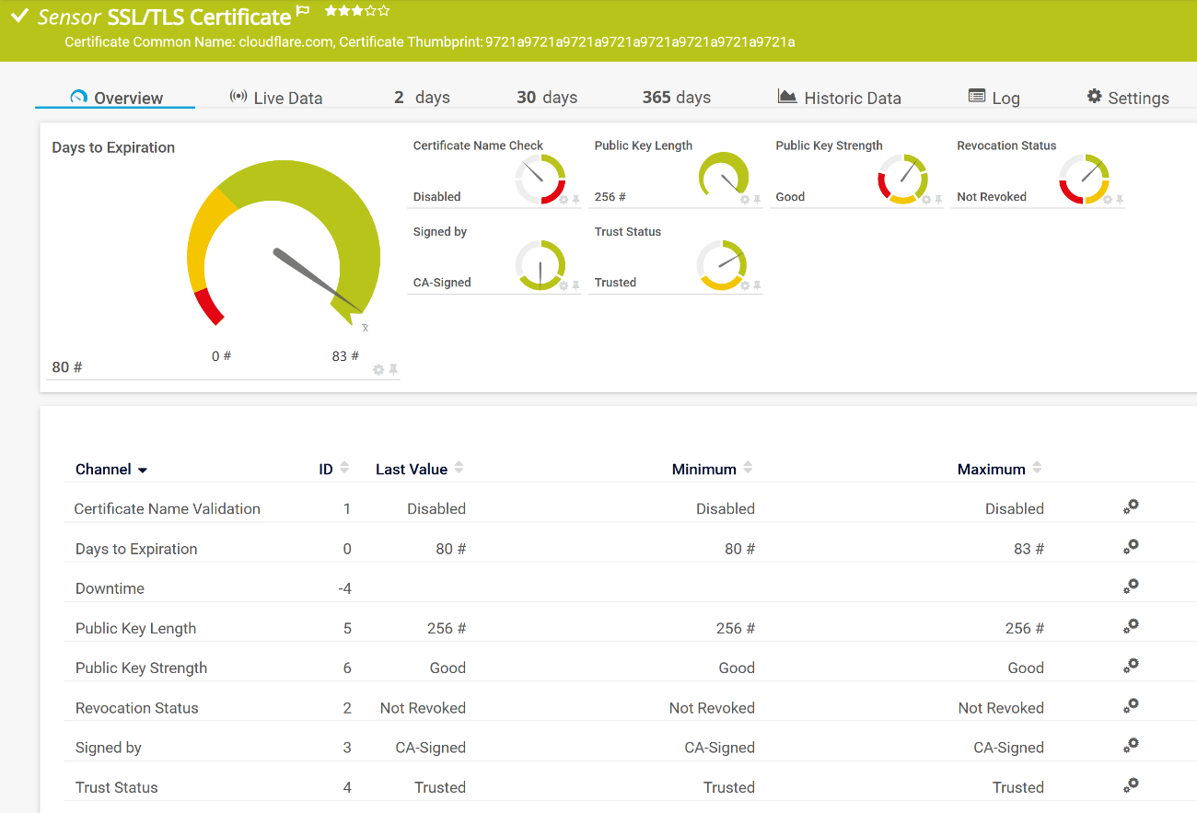Click gear icon on Revocation Status gauge
This screenshot has height=813, width=1197.
pyautogui.click(x=1108, y=199)
